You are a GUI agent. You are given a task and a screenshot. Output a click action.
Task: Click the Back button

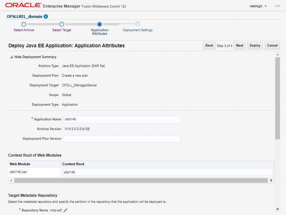pos(209,46)
